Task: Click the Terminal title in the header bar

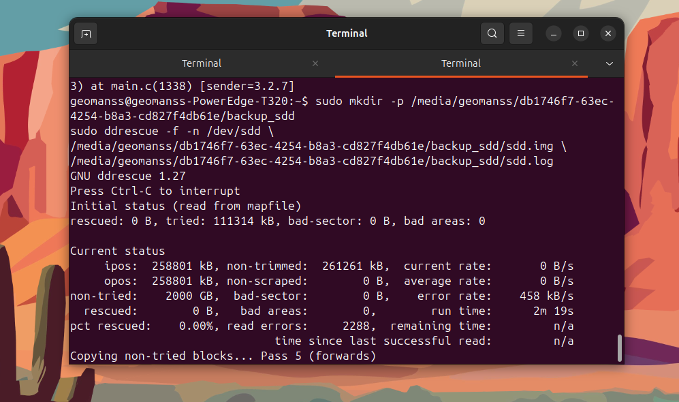Action: click(x=347, y=33)
